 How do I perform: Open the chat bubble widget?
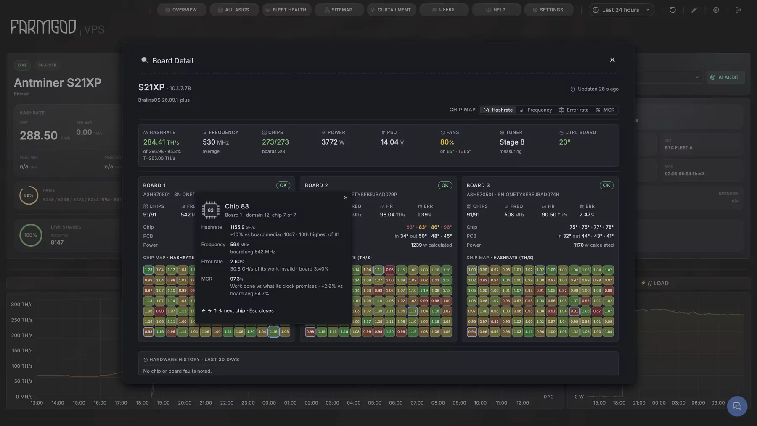(x=737, y=406)
